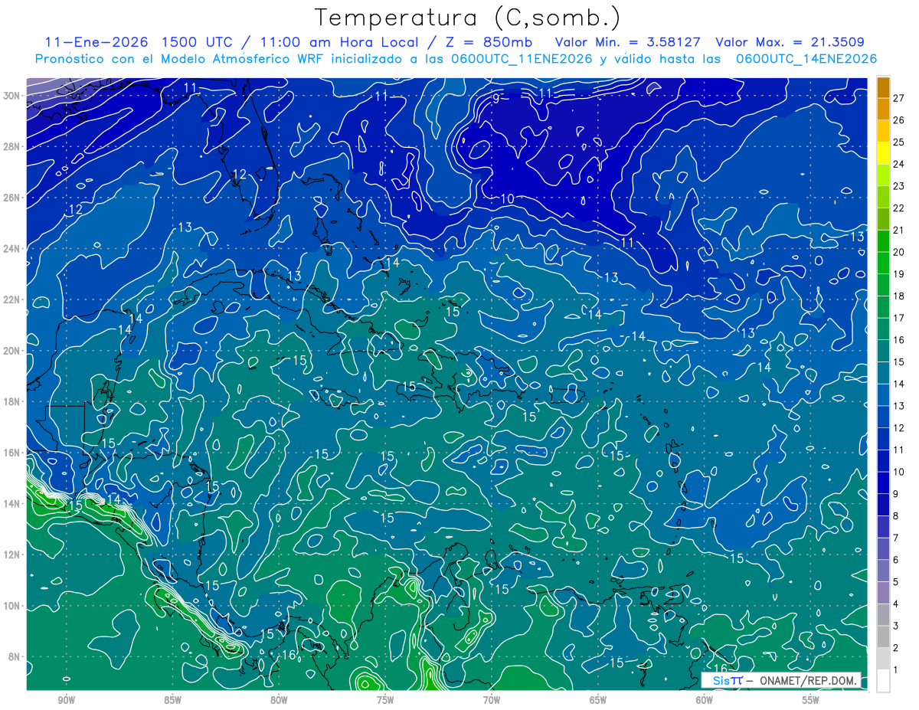Click the '10N' latitude axis label
This screenshot has width=919, height=710.
click(x=13, y=606)
